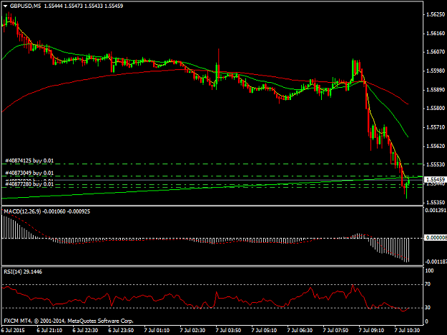Viewport: 447px width, 335px height.
Task: Click the 1.56250 price scale label
Action: click(x=436, y=14)
